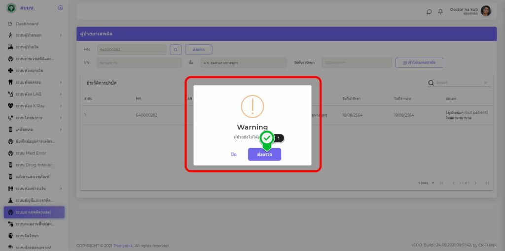The width and height of the screenshot is (505, 251).
Task: Click the เภสัชกรรม sidebar icon
Action: click(10, 129)
